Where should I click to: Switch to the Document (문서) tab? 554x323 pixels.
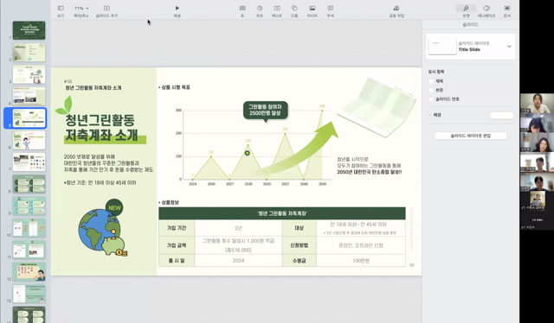[507, 11]
